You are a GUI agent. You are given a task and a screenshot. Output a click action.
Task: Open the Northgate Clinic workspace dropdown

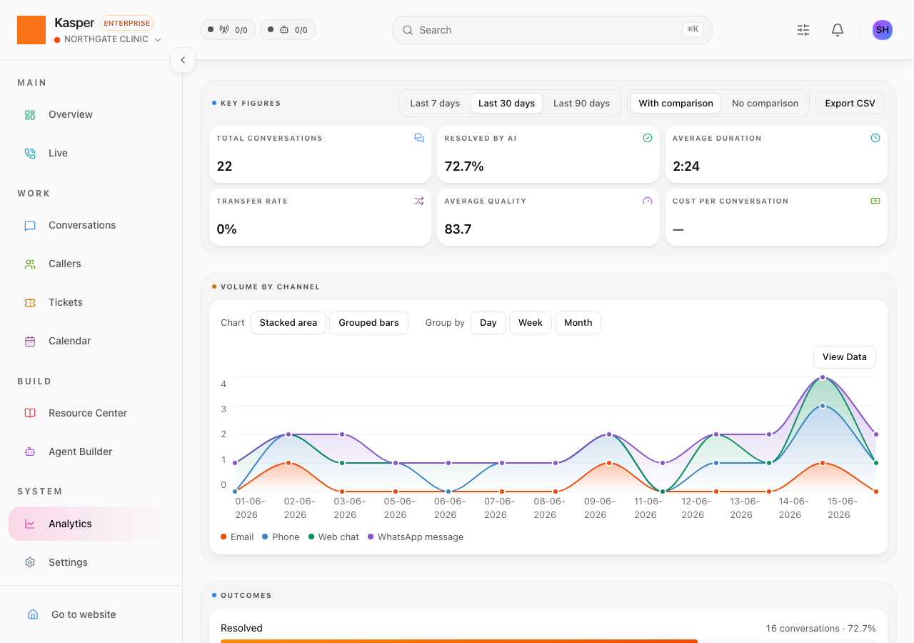[108, 39]
